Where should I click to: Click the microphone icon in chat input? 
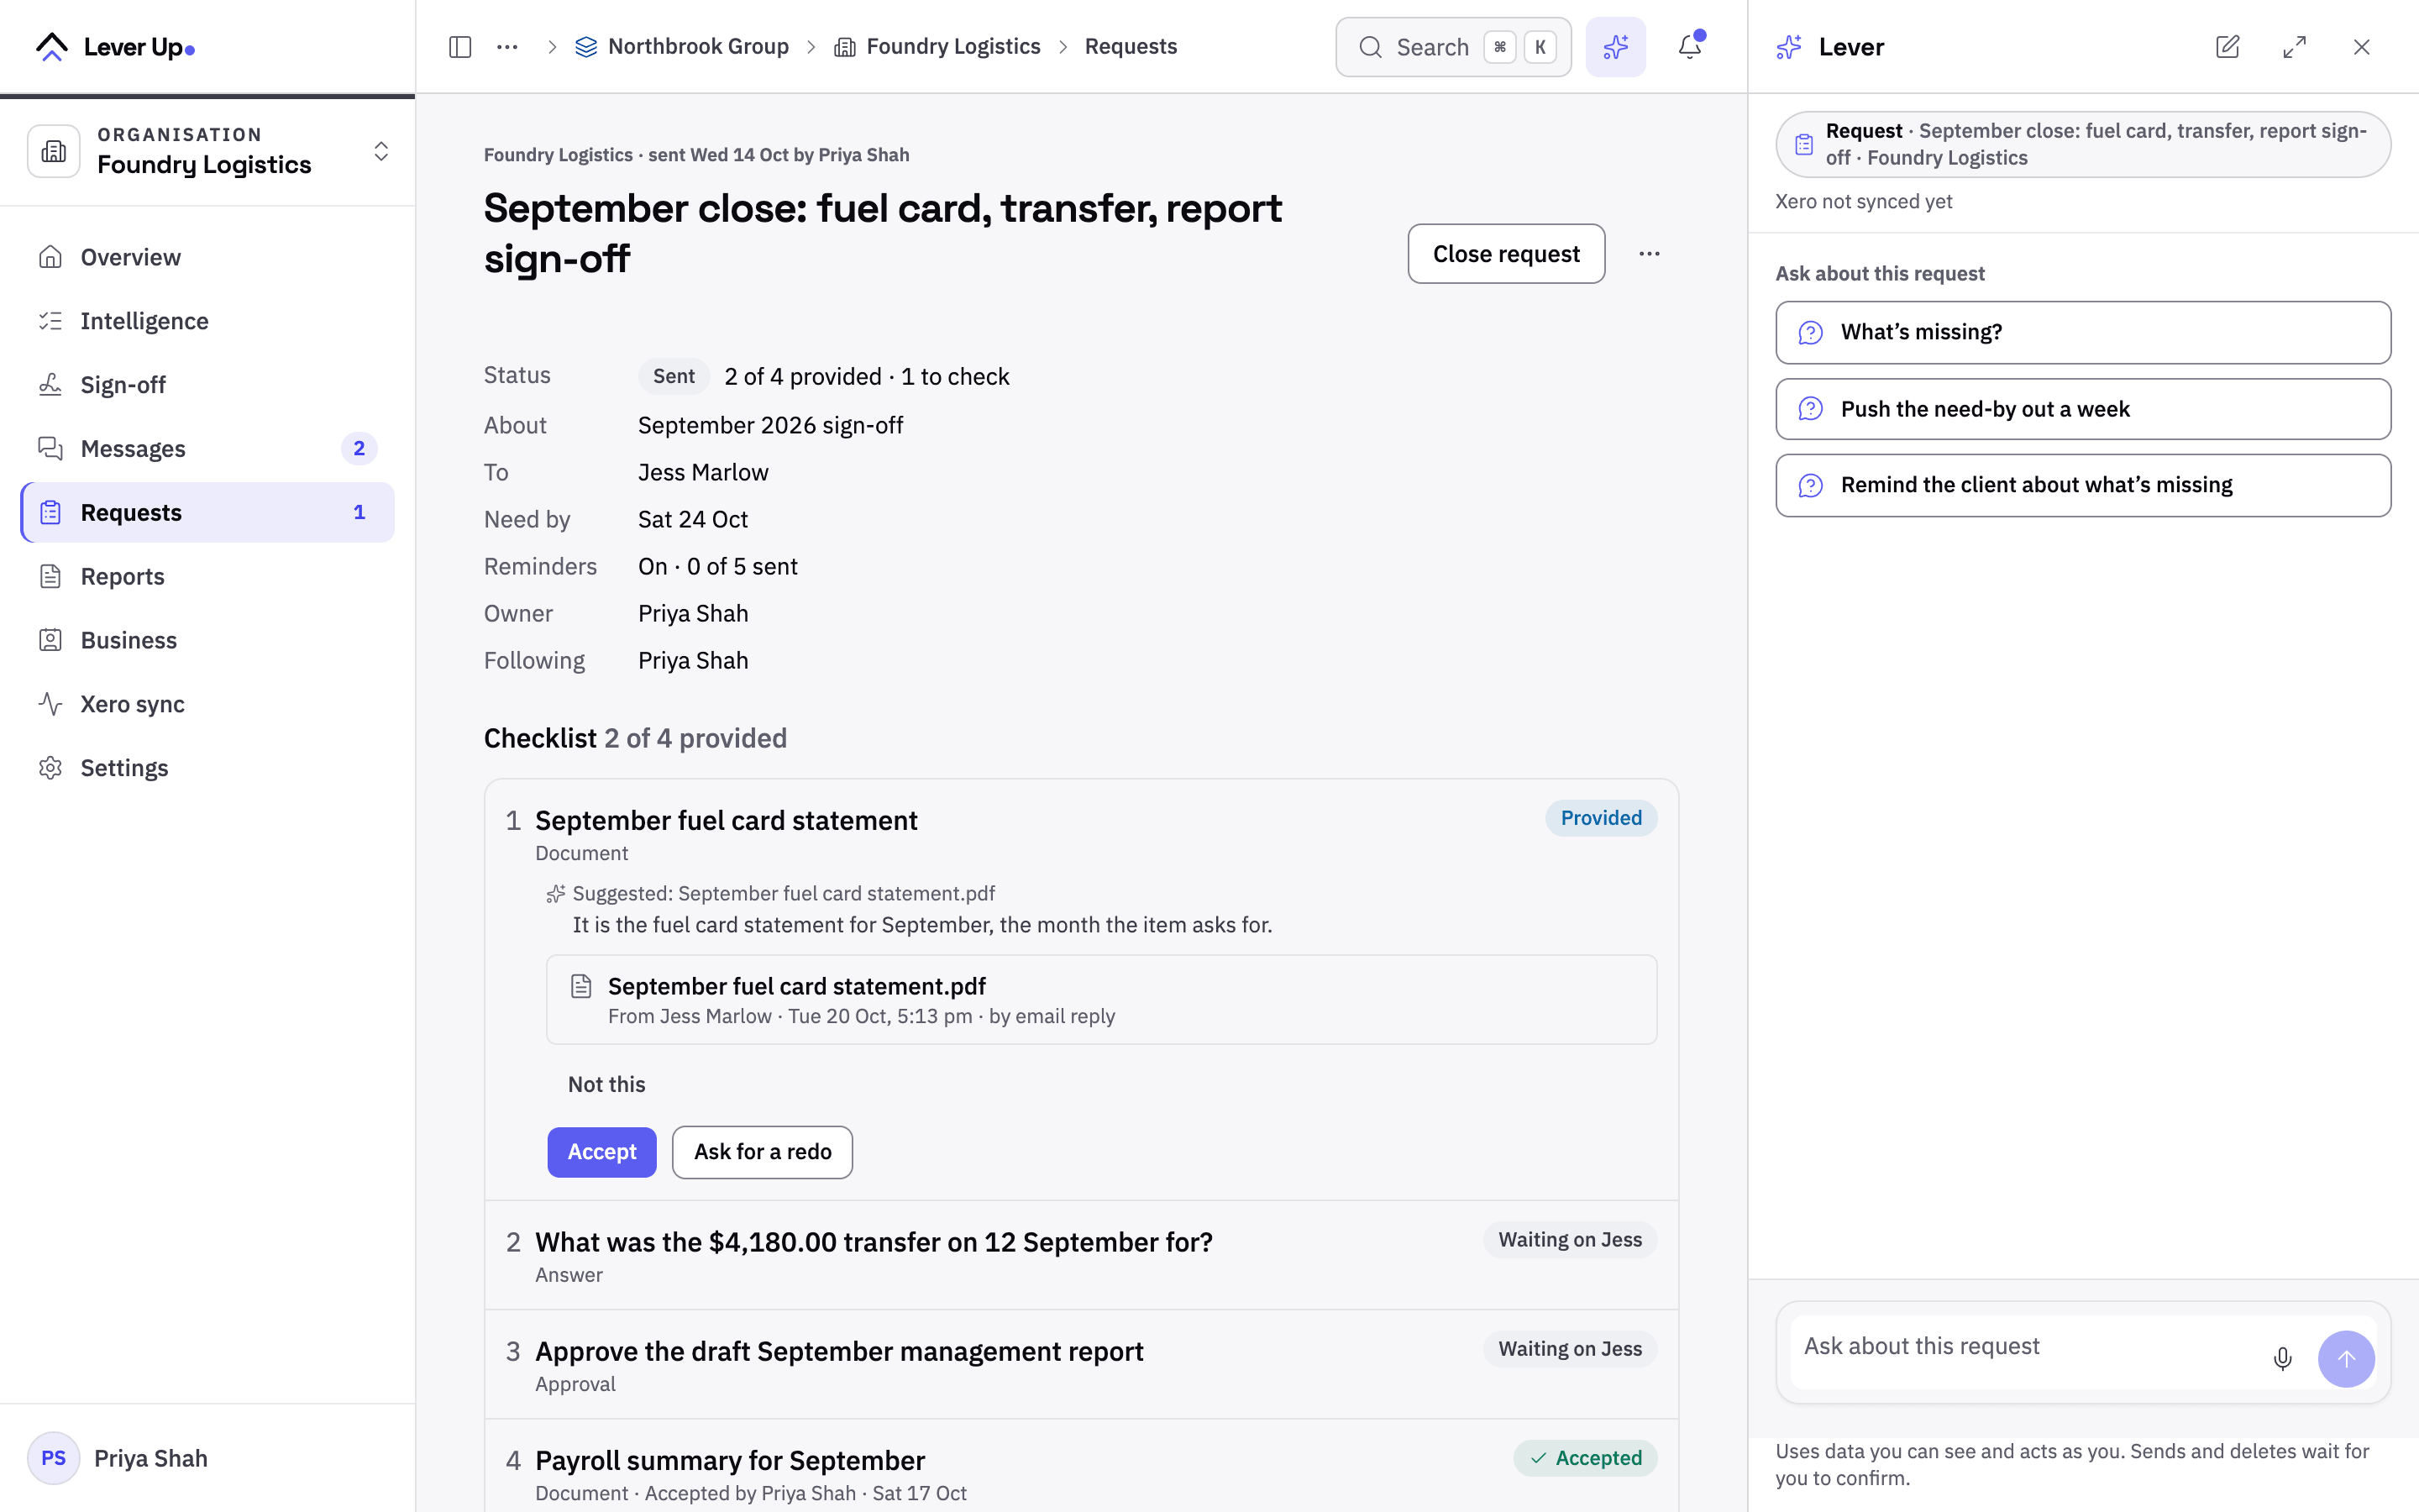[x=2282, y=1358]
